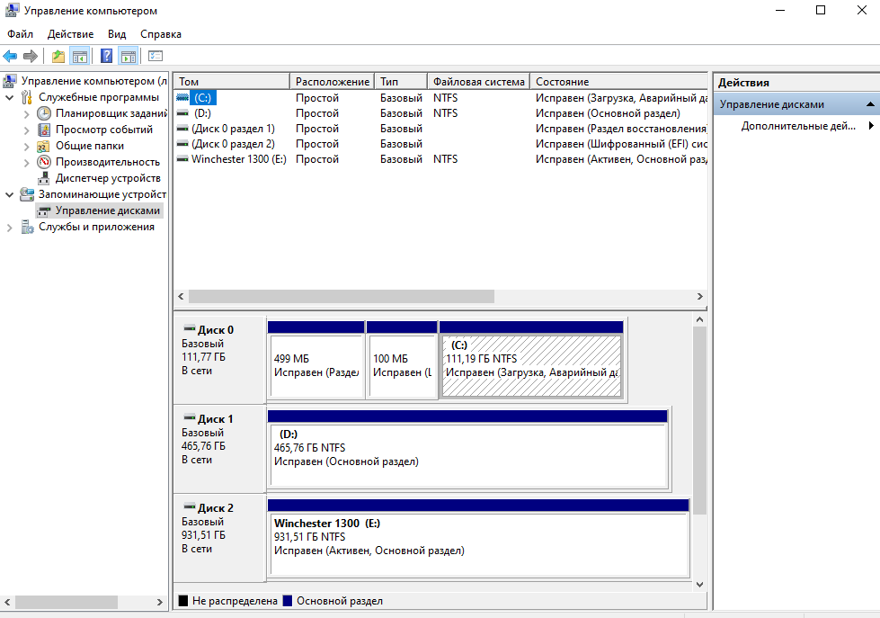The image size is (880, 618).
Task: Select the (D:) 465,76 ГБ partition block
Action: point(468,450)
